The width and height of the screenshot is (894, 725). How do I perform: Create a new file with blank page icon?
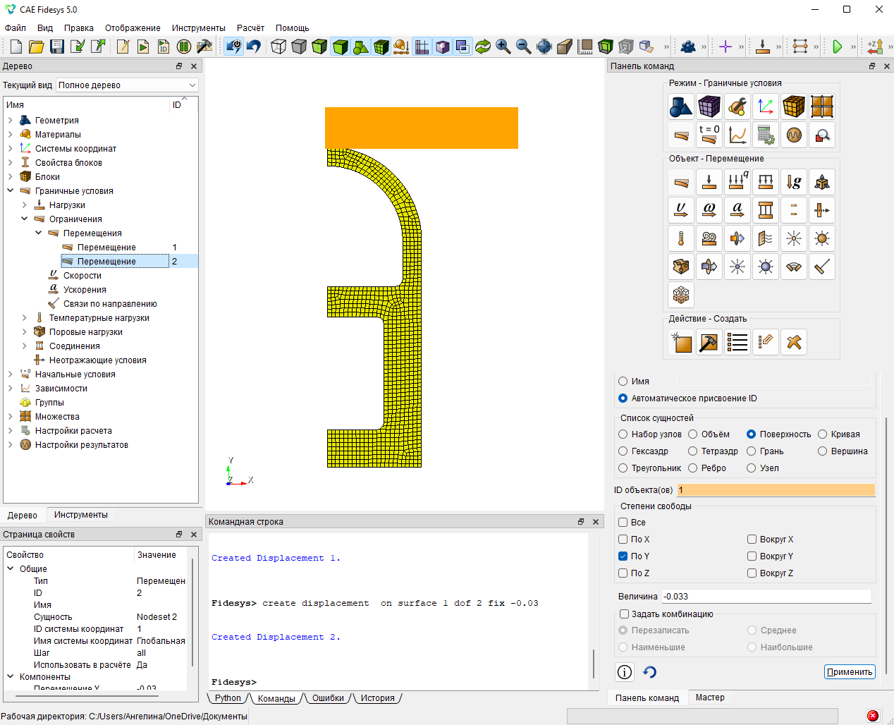16,47
